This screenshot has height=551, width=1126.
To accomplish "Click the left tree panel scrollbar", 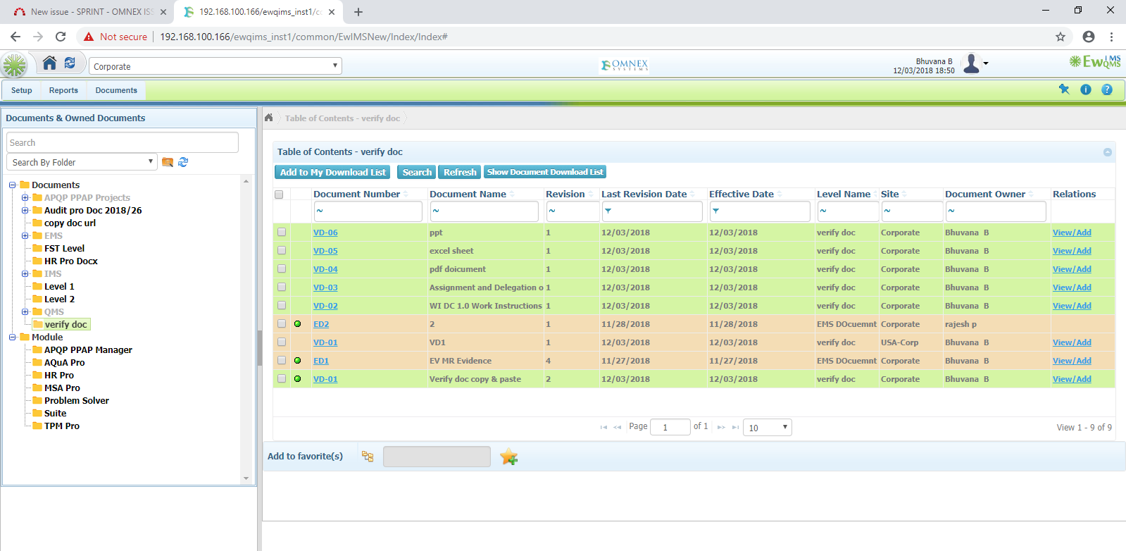I will [246, 330].
